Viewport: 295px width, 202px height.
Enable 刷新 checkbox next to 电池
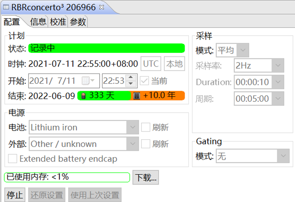[146, 127]
